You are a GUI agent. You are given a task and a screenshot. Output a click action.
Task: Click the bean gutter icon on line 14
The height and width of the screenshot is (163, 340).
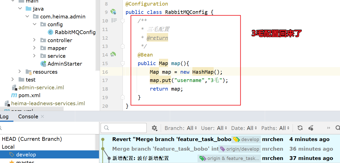tap(113, 54)
